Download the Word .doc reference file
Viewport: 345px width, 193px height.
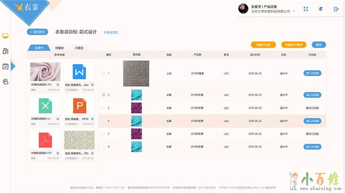93,85
